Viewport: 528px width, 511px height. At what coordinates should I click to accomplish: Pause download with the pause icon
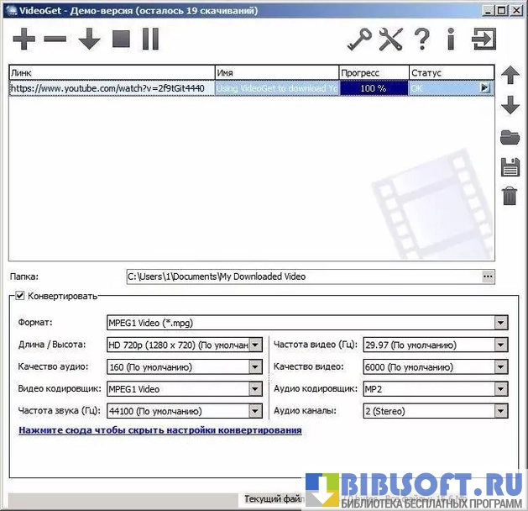tap(150, 39)
